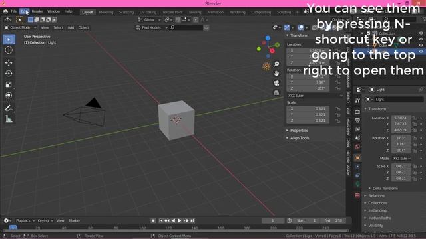Select the Transform tool
This screenshot has width=426, height=239.
point(9,95)
